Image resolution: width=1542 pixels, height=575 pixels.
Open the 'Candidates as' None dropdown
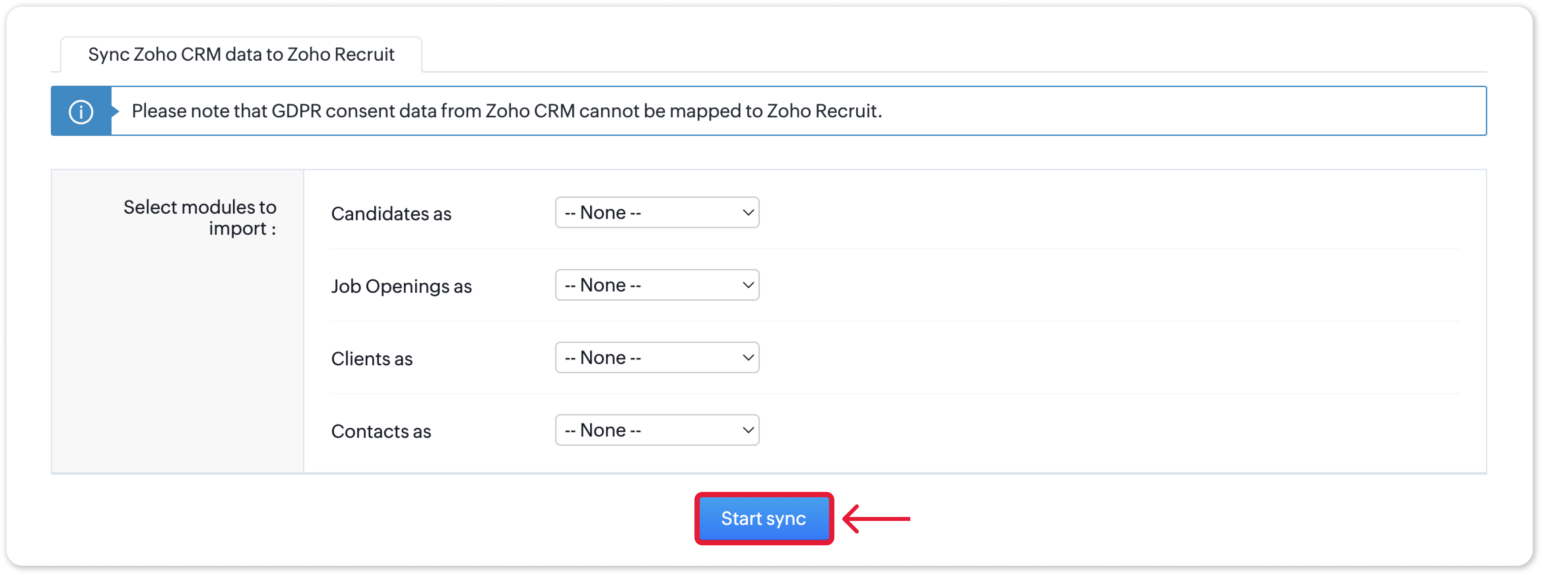(x=657, y=213)
